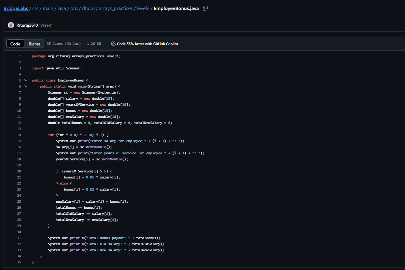
Task: Click the Copilot icon in the file header
Action: coord(113,44)
